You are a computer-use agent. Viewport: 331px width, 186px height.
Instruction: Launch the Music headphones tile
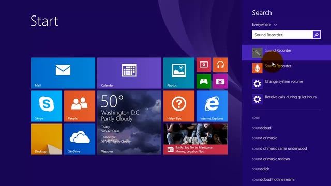pyautogui.click(x=220, y=65)
